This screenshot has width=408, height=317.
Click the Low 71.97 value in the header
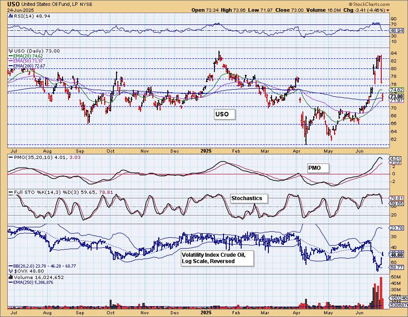tap(260, 10)
